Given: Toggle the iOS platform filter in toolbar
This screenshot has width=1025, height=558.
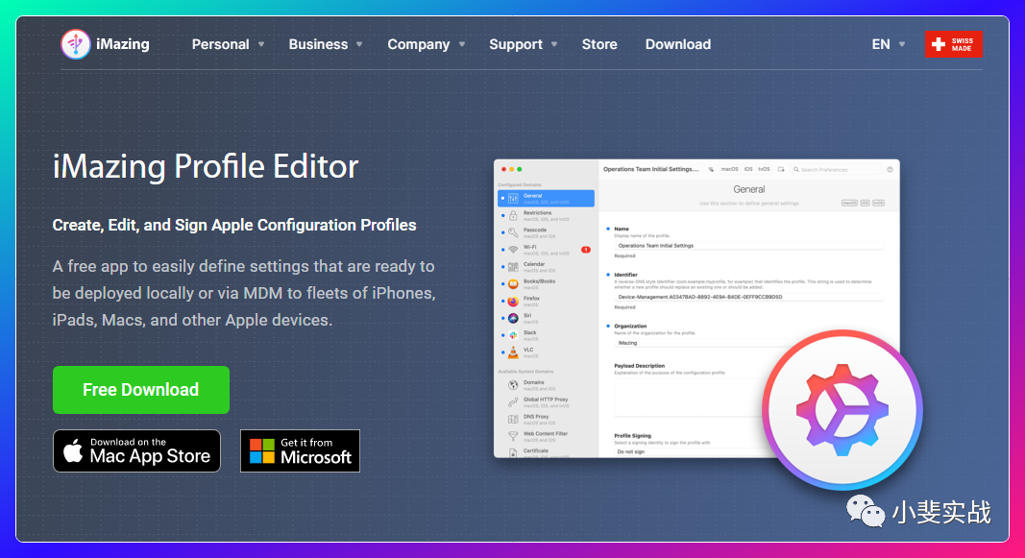Looking at the screenshot, I should point(748,169).
